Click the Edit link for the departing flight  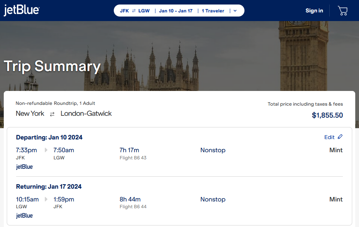329,137
